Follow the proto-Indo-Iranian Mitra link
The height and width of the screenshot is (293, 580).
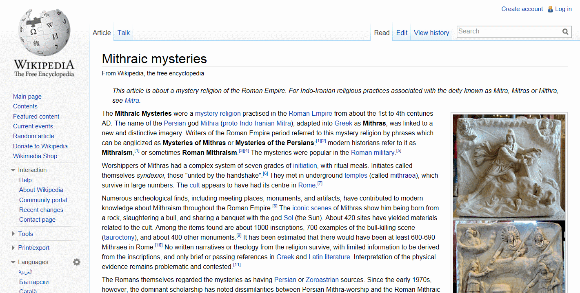(257, 123)
